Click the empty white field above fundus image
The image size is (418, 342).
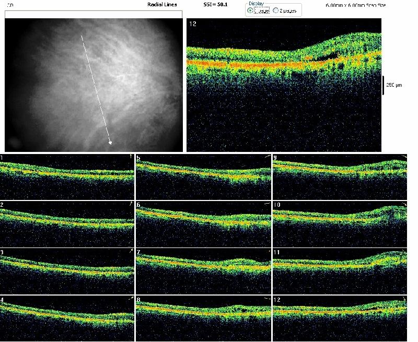[x=94, y=15]
